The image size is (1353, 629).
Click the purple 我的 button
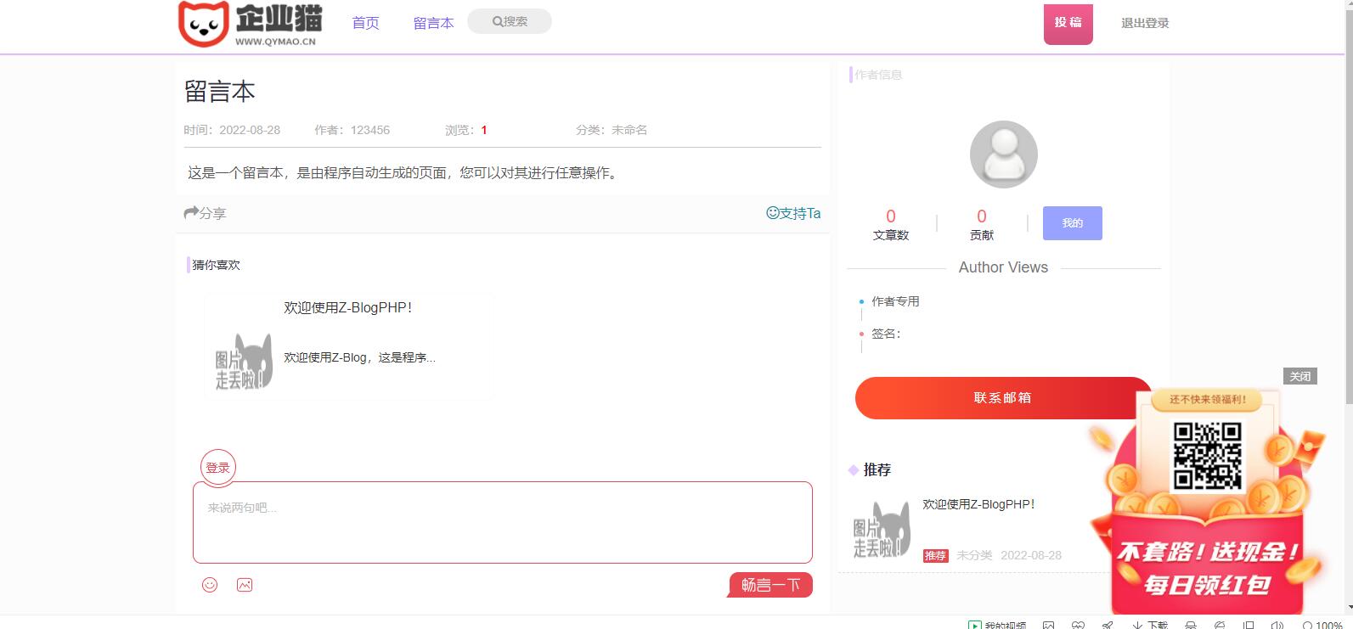tap(1073, 223)
